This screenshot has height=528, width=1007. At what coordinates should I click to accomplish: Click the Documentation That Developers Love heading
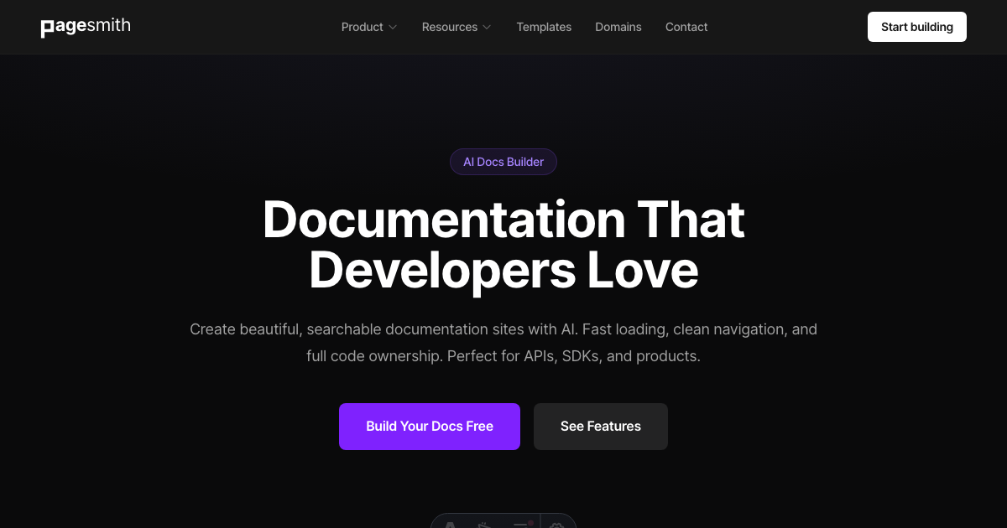[x=503, y=245]
